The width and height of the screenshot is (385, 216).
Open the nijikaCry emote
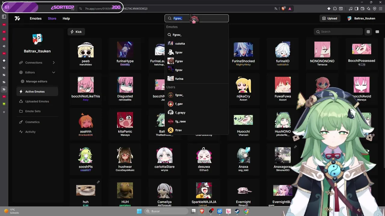coord(243,88)
